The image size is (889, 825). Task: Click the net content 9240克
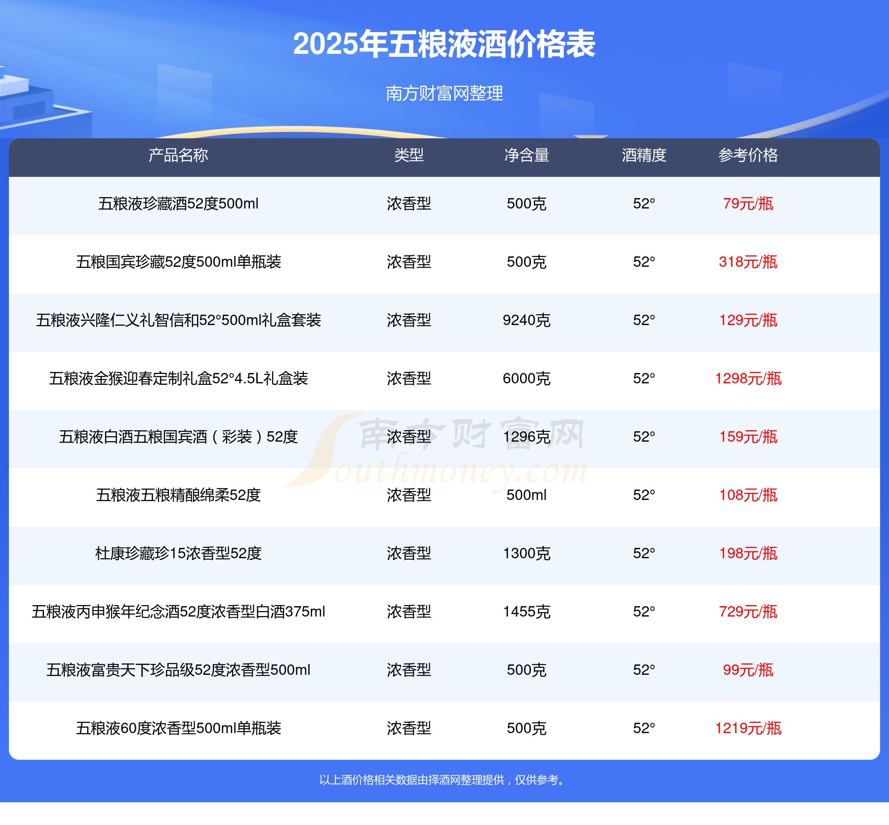(526, 320)
